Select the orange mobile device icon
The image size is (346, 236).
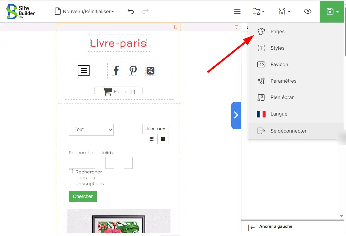(x=176, y=27)
